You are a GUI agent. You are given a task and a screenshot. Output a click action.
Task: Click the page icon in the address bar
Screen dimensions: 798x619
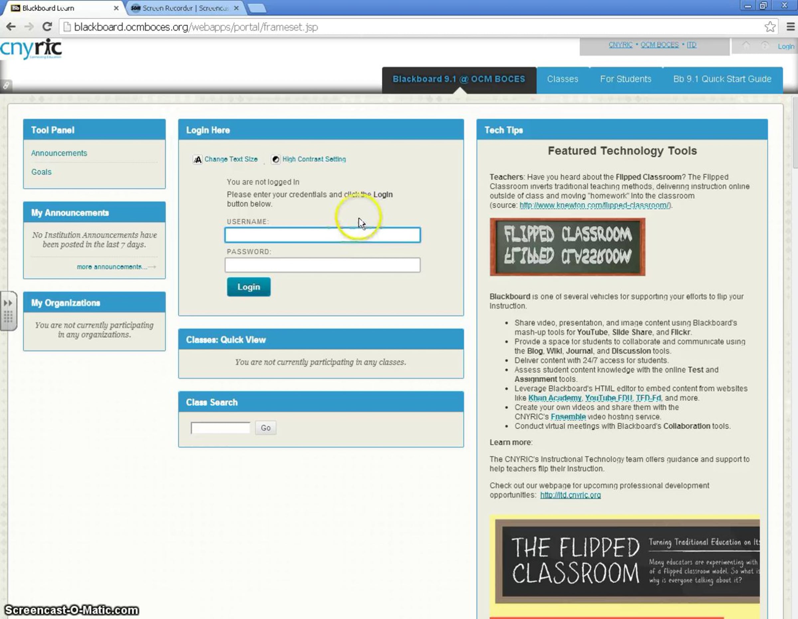(x=67, y=27)
